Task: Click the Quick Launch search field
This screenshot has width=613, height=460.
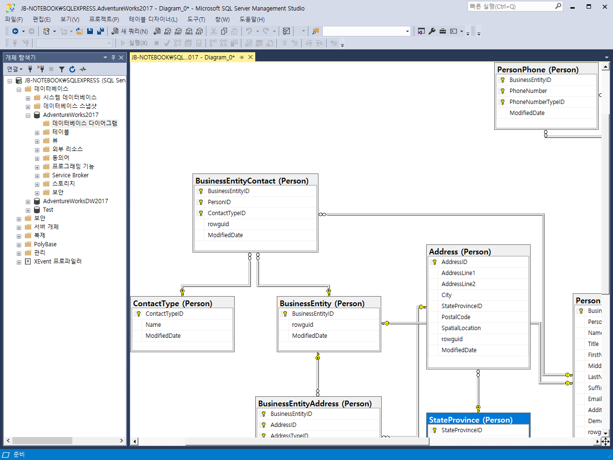Action: point(511,6)
